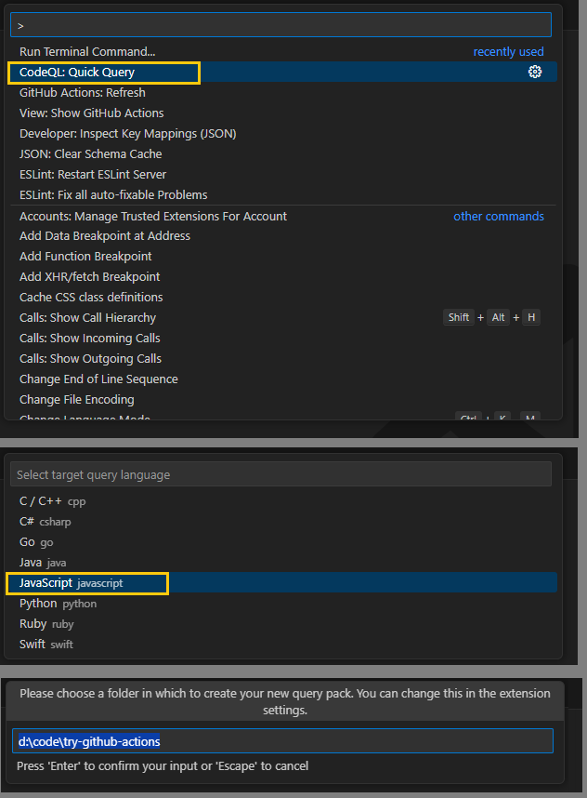Image resolution: width=587 pixels, height=798 pixels.
Task: Select View: Show GitHub Actions
Action: [x=282, y=113]
